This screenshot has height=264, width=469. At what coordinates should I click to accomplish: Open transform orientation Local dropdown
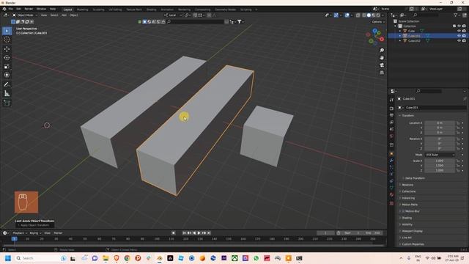pyautogui.click(x=173, y=15)
